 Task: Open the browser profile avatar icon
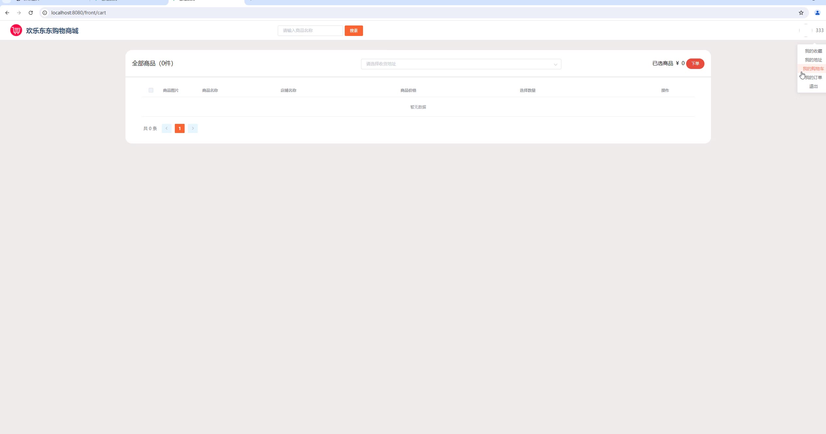[817, 13]
